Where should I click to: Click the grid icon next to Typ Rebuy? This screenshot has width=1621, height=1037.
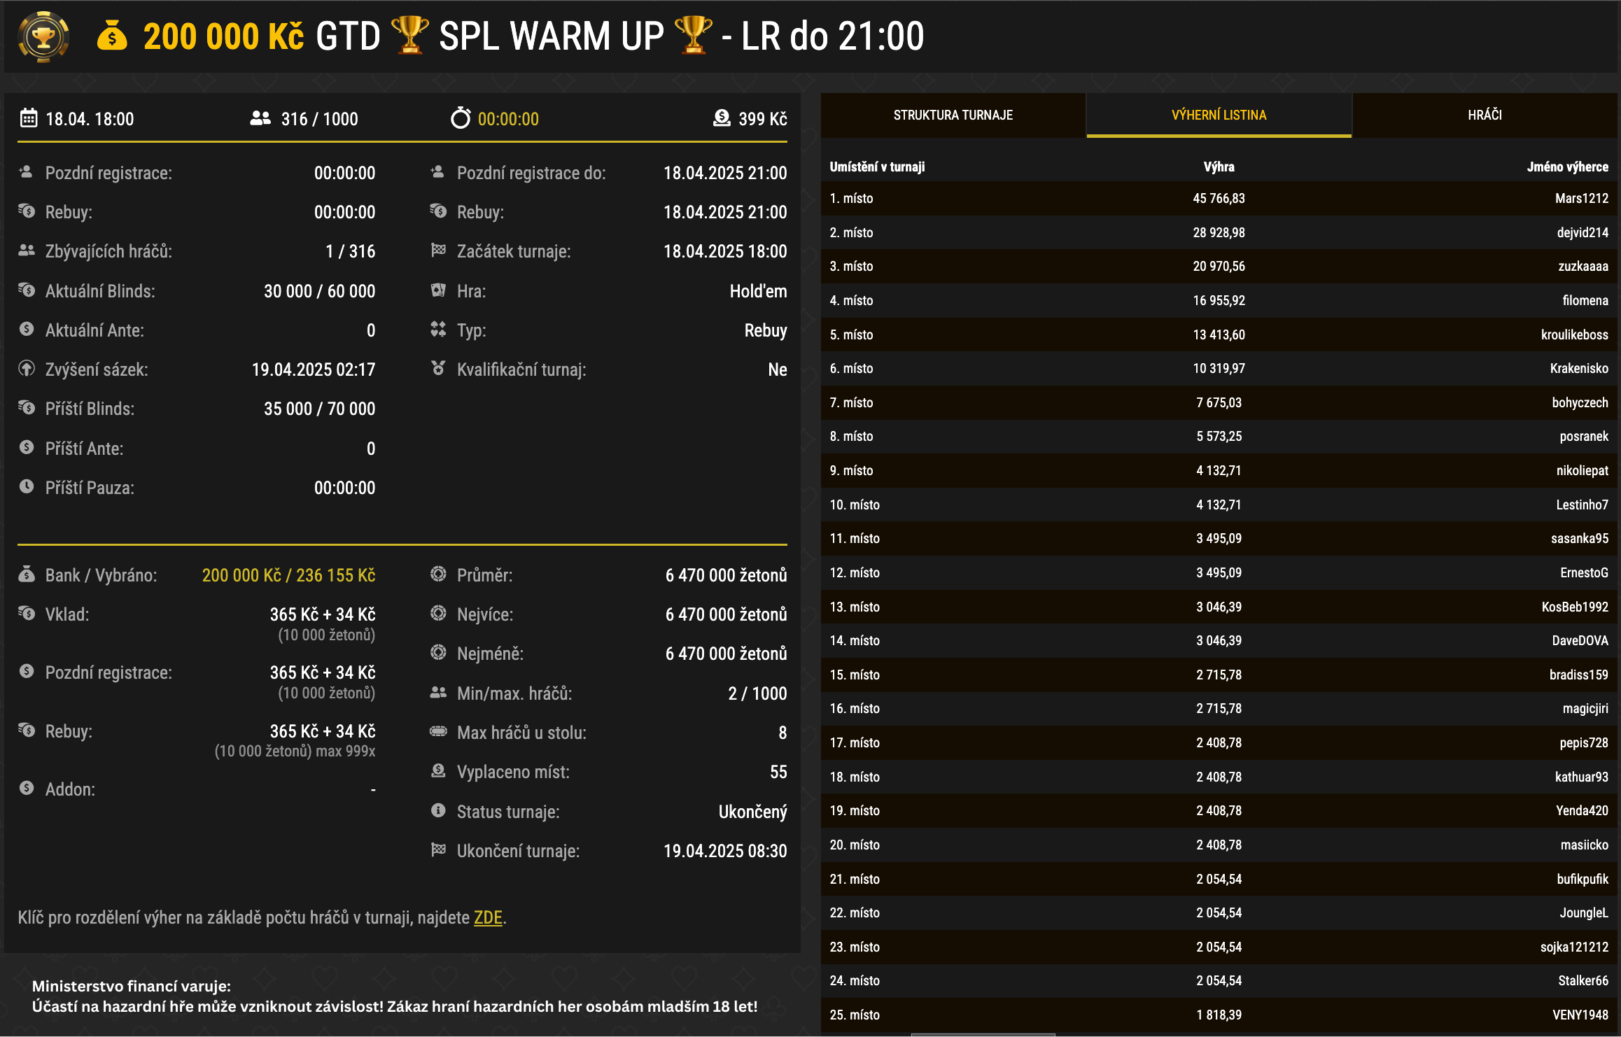pyautogui.click(x=438, y=330)
